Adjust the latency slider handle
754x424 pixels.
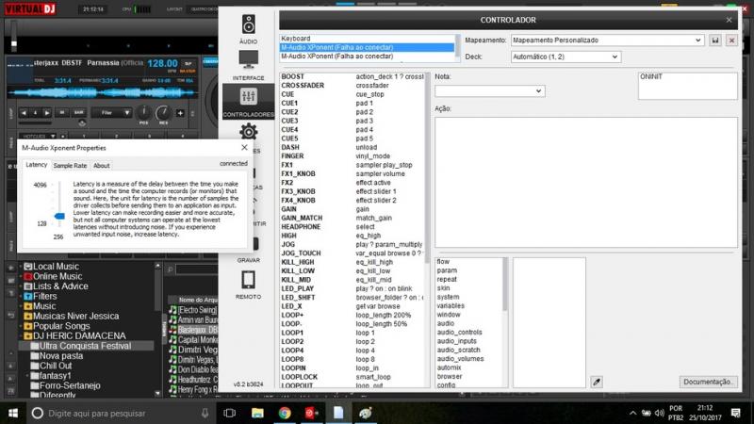[x=59, y=217]
